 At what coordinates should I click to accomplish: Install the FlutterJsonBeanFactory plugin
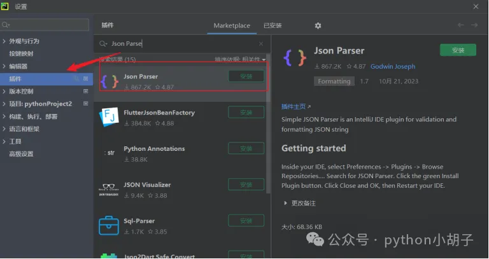246,112
